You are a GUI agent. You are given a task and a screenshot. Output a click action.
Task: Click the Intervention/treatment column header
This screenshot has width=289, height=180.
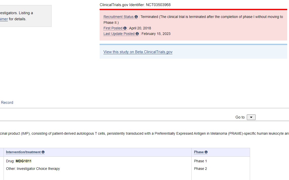pos(23,152)
